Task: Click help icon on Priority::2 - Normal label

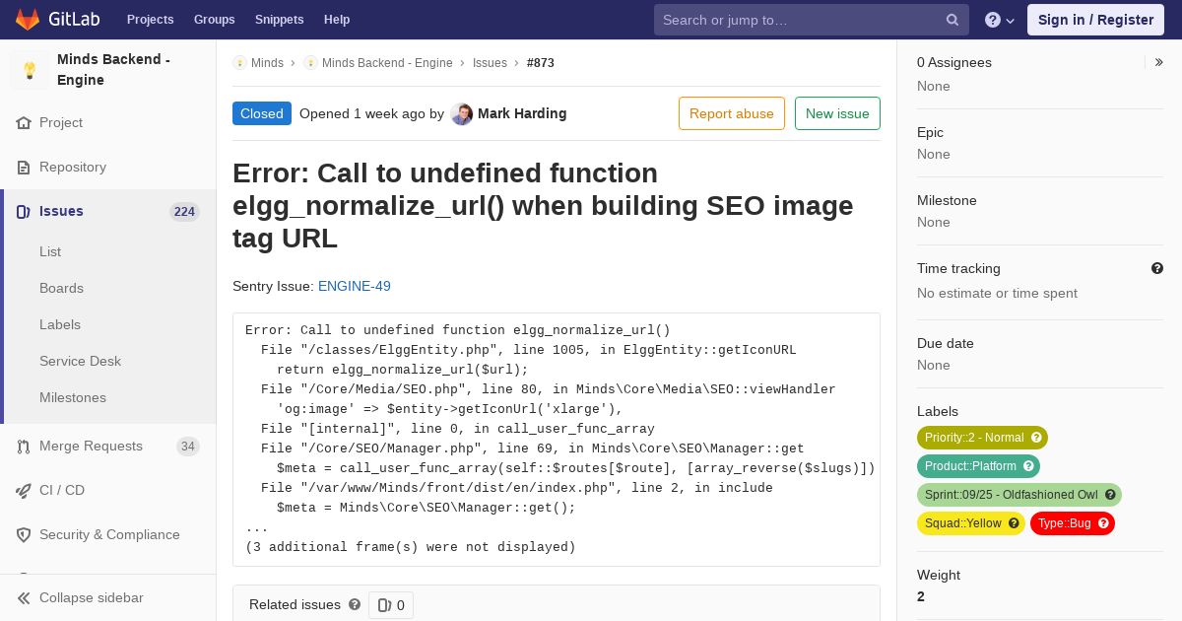Action: [x=1036, y=438]
